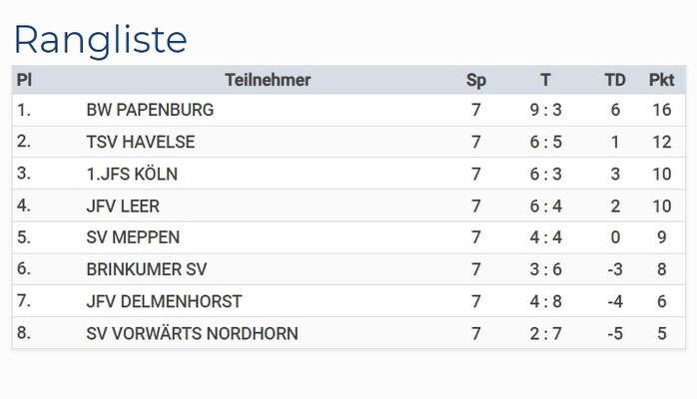Select the 1.JFS KÖLN row

[x=348, y=174]
